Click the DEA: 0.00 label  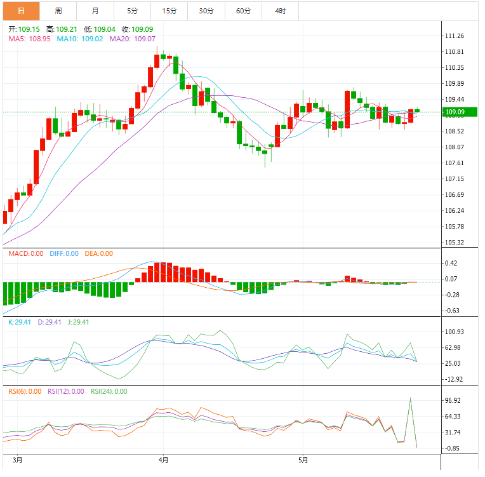98,253
